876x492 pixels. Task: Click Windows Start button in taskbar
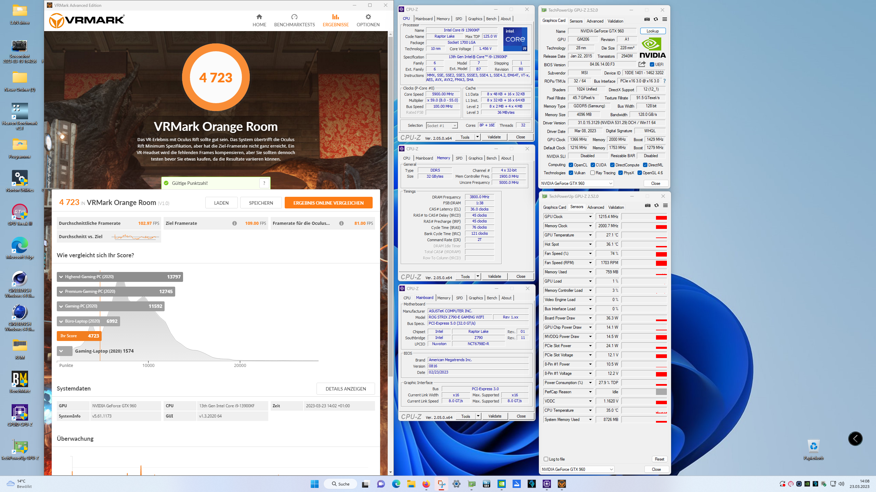tap(314, 484)
